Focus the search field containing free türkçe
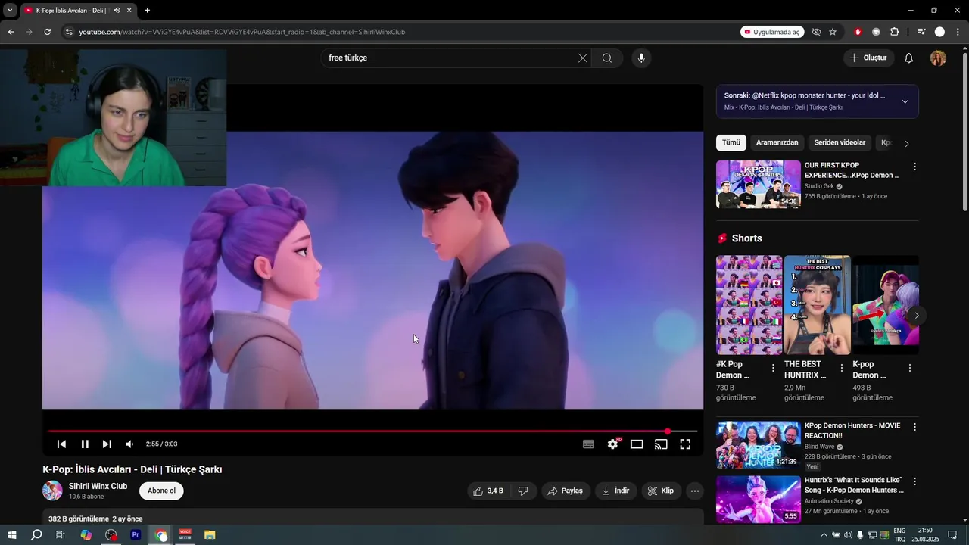Image resolution: width=969 pixels, height=545 pixels. pyautogui.click(x=450, y=58)
